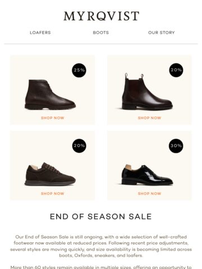Click the 30% discount badge
Image resolution: width=202 pixels, height=269 pixels.
pyautogui.click(x=176, y=146)
